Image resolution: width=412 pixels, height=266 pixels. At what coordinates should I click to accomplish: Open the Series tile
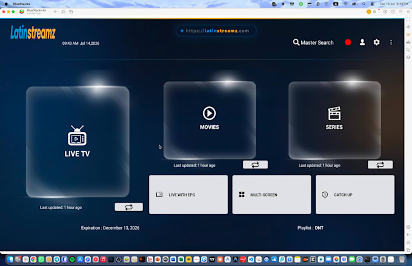click(x=334, y=120)
